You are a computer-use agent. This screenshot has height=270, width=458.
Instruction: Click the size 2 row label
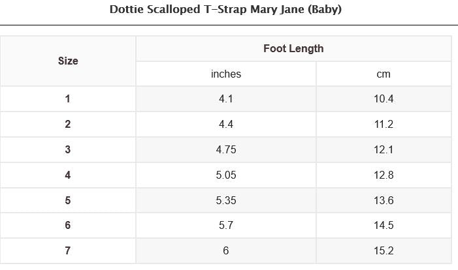coord(68,125)
